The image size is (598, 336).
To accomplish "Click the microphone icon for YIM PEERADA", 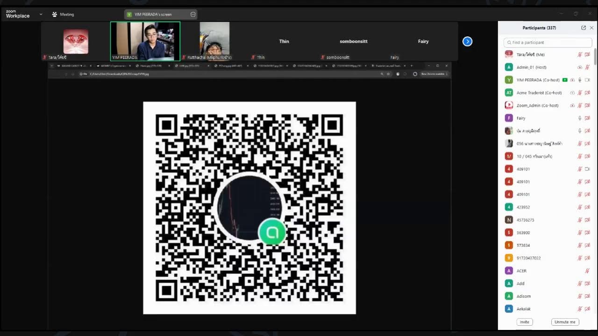I will (580, 80).
